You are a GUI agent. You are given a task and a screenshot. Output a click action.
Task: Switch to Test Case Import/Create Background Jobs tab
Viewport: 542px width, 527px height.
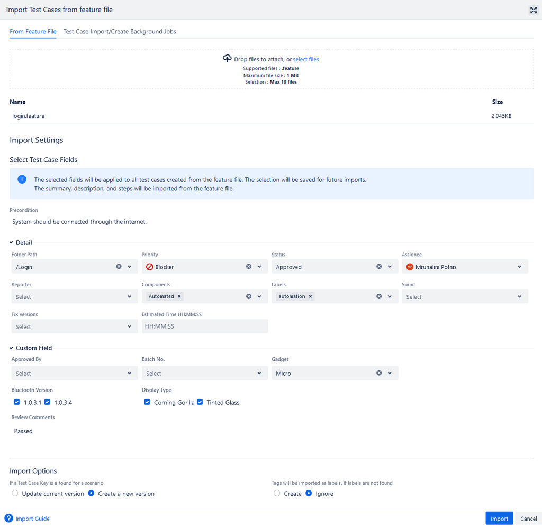coord(120,31)
